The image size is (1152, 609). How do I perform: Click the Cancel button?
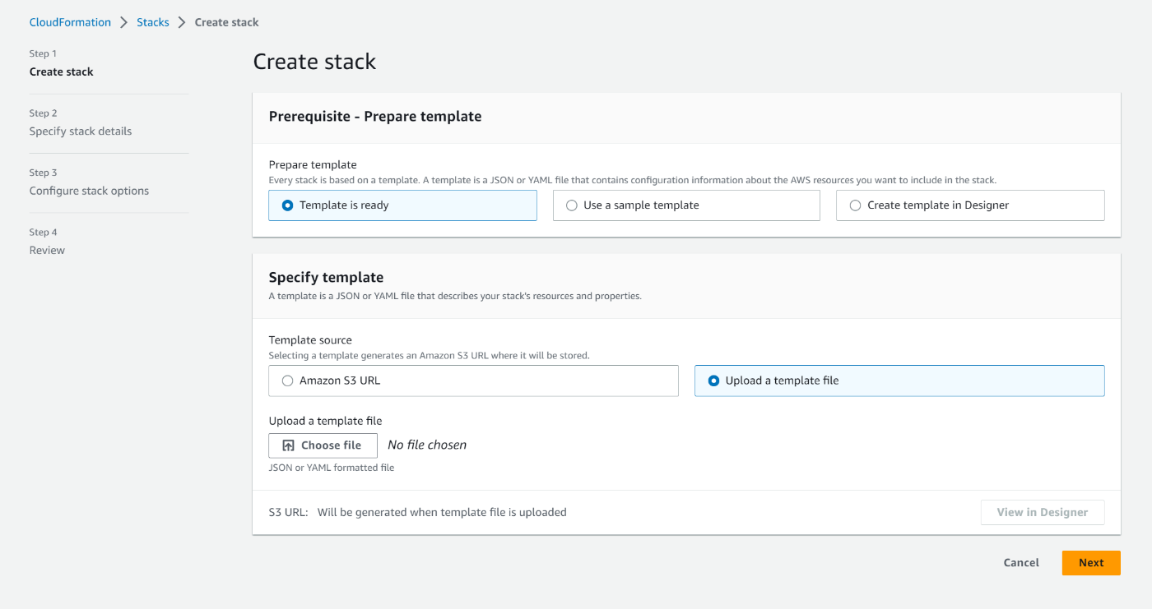pos(1021,563)
